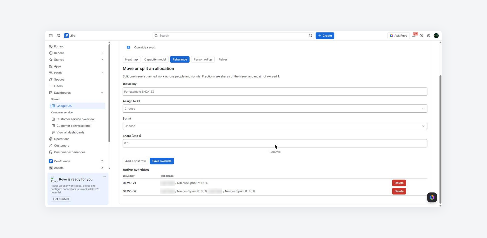Open the Assign to #1 dropdown
Screen dimensions: 487x238
[275, 109]
